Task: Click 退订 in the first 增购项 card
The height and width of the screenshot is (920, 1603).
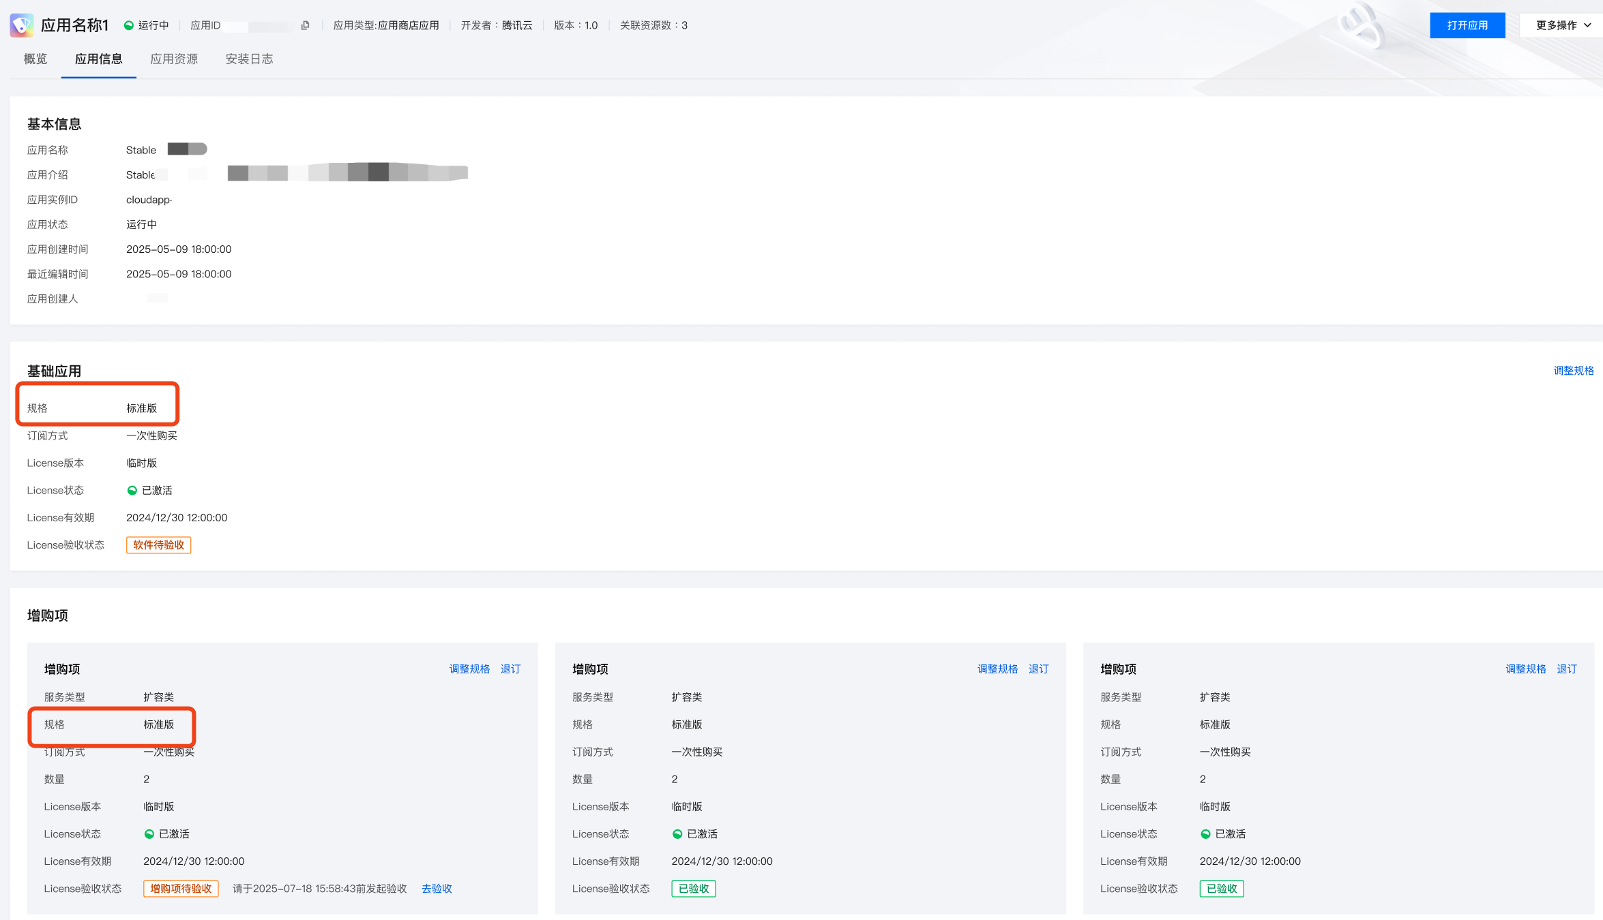Action: [510, 669]
